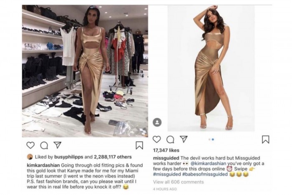Open comments on the kimkardashian post
The width and height of the screenshot is (292, 195).
point(44,146)
